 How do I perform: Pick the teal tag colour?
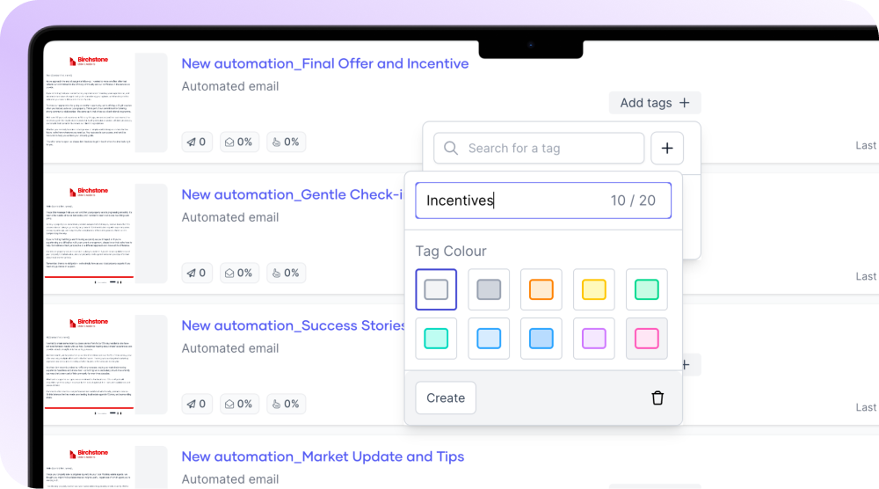tap(436, 338)
